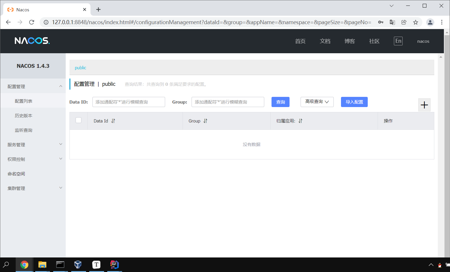Open the Google Translate page icon
Image resolution: width=450 pixels, height=272 pixels.
click(x=392, y=22)
